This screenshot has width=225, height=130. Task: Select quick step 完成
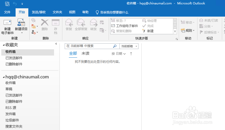tap(148, 26)
